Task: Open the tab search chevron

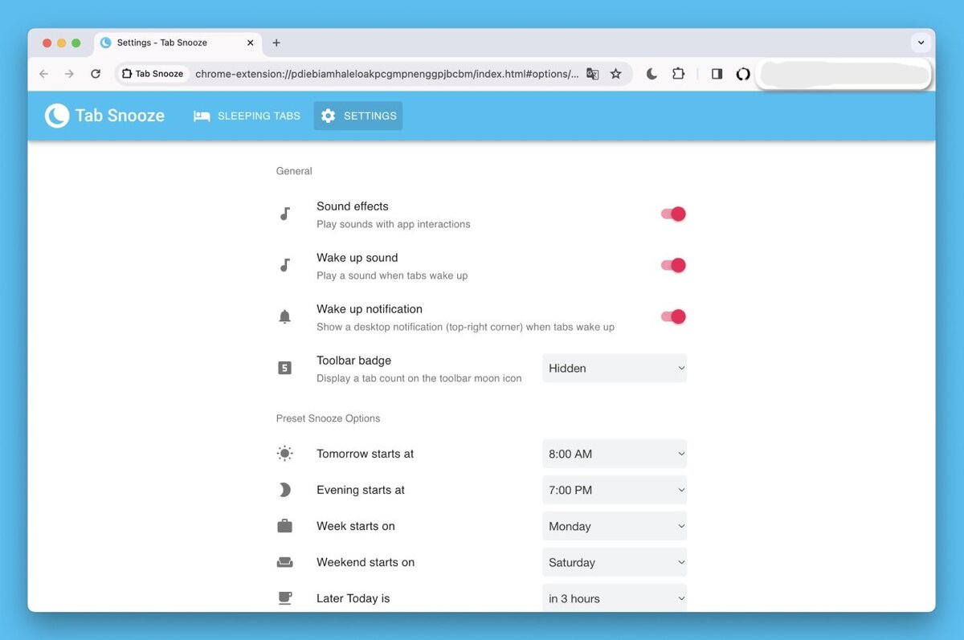Action: tap(921, 43)
